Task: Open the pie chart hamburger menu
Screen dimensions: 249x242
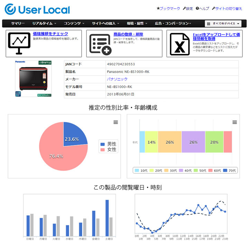Action: [x=116, y=122]
